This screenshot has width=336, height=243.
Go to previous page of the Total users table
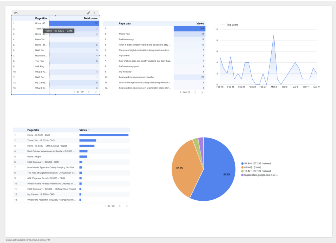tap(89, 92)
